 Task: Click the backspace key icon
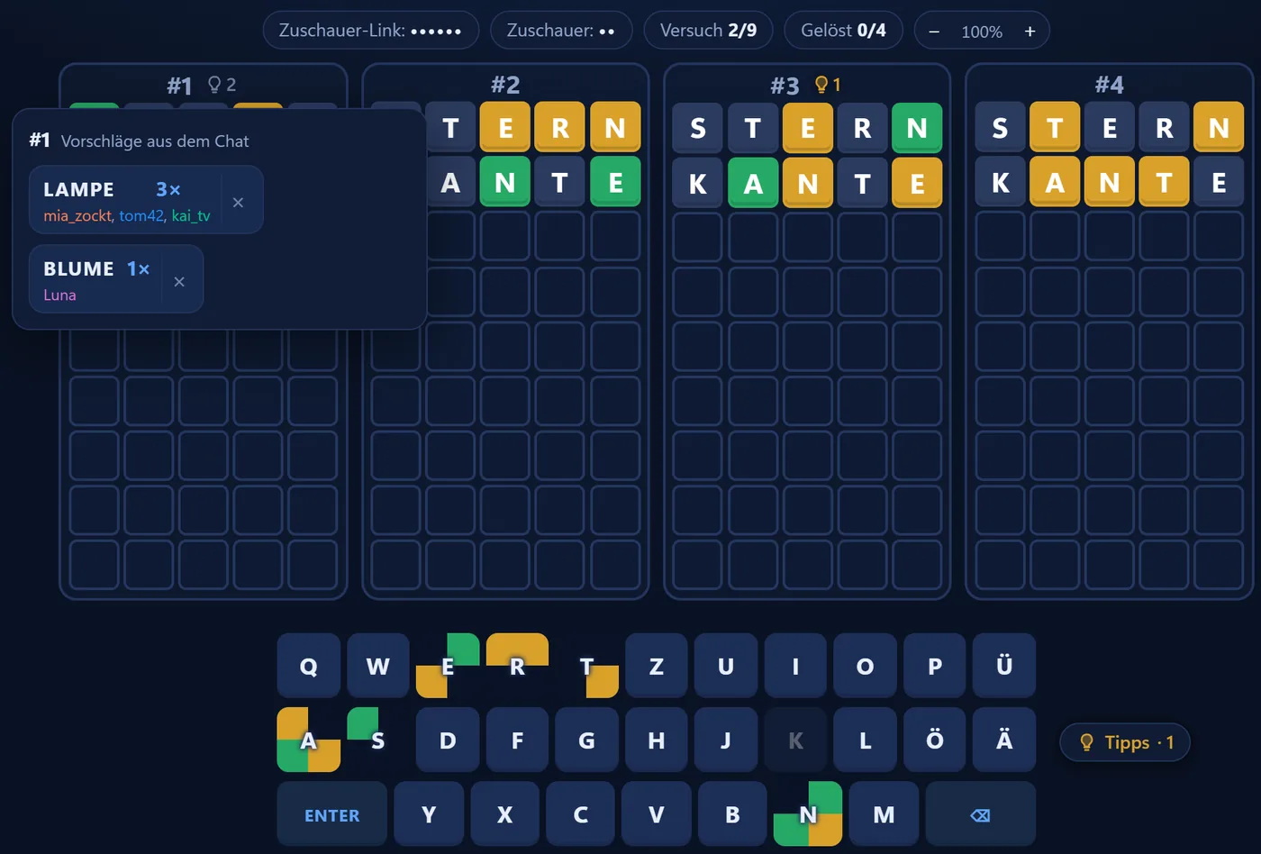point(980,814)
